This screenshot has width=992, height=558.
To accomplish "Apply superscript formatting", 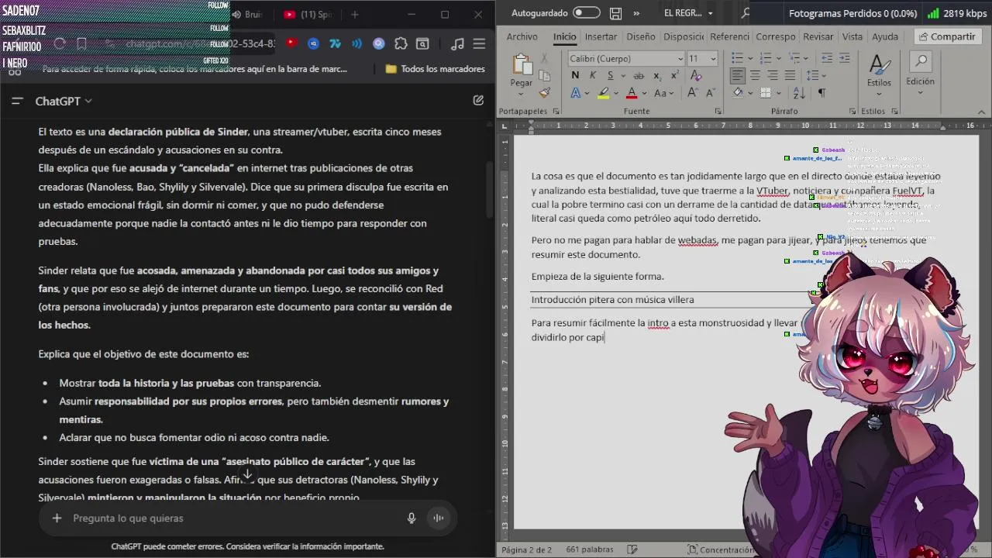I will tap(675, 75).
